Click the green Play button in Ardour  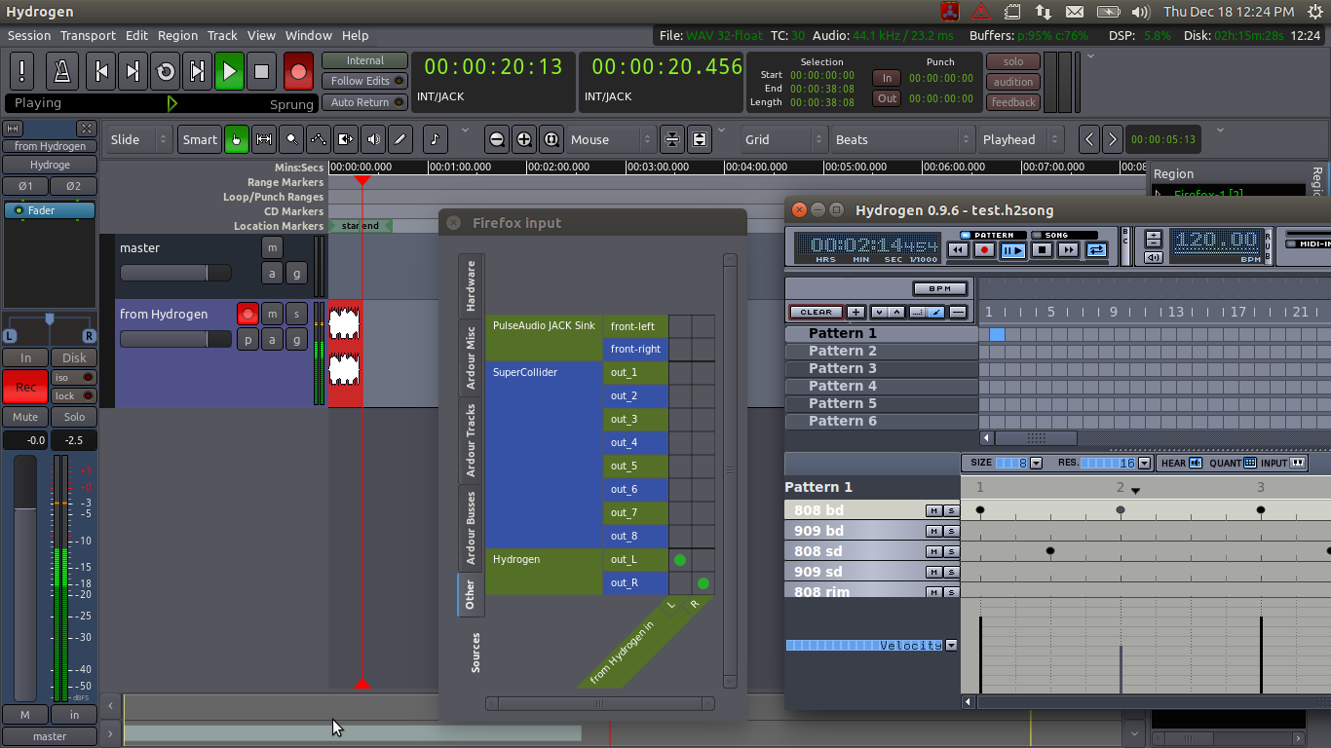pos(229,71)
